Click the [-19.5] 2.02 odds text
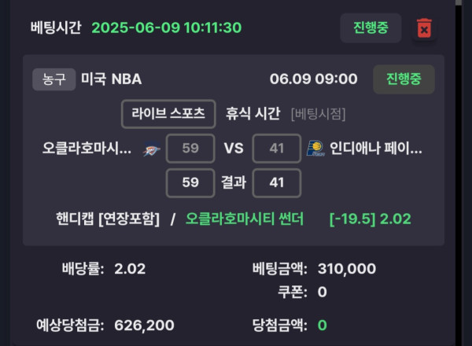This screenshot has width=472, height=346. [371, 219]
